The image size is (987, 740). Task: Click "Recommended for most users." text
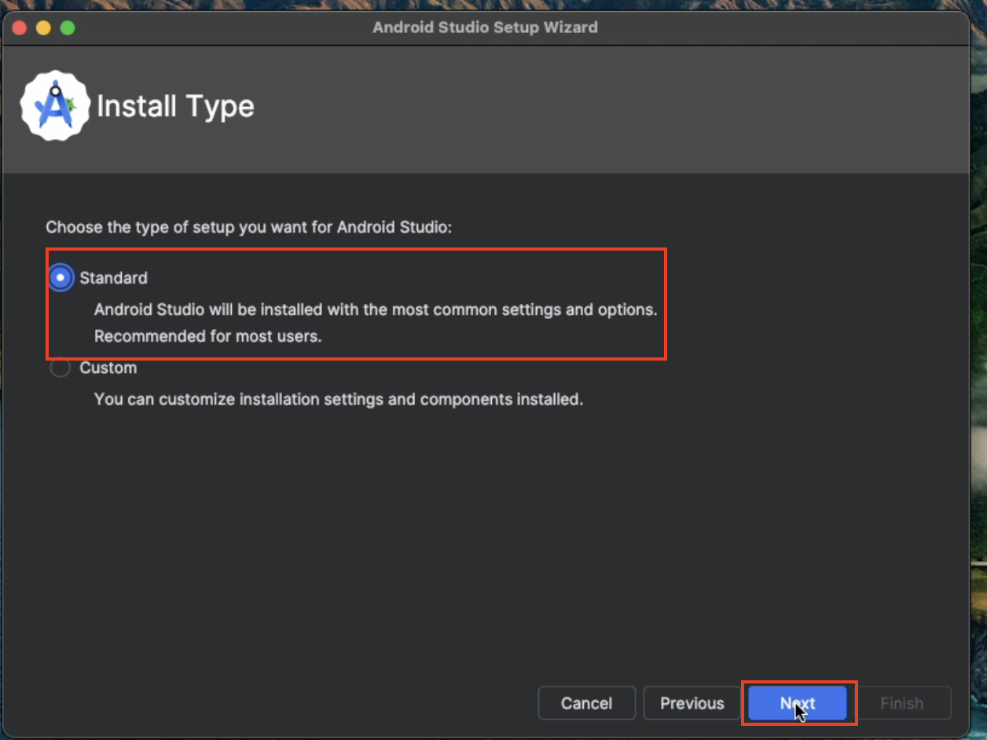[208, 336]
